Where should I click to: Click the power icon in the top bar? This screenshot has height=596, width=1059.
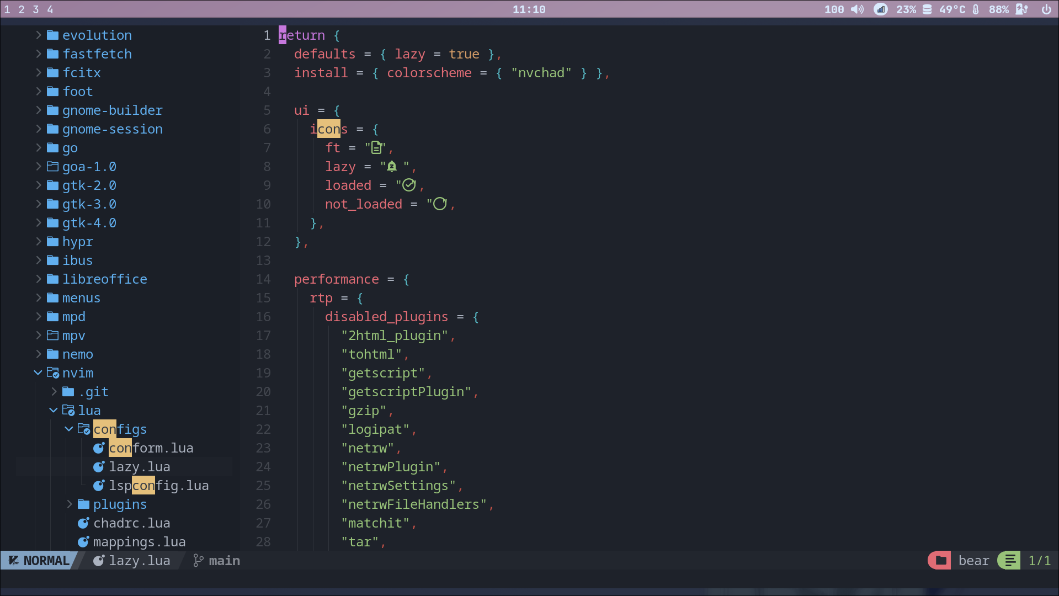1047,9
